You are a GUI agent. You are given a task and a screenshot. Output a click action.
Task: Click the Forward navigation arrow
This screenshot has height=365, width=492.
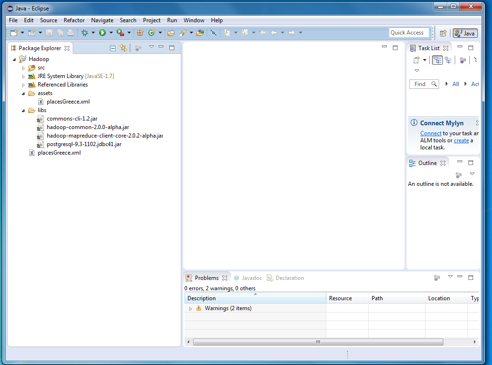pyautogui.click(x=292, y=33)
